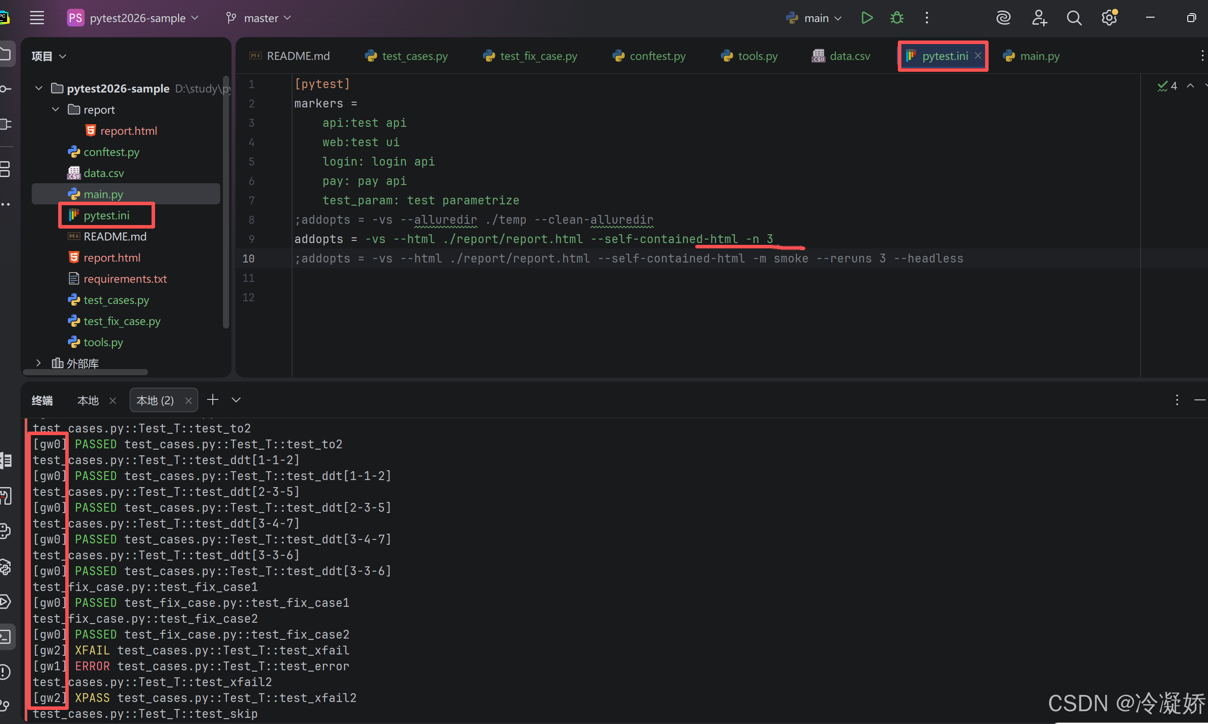Image resolution: width=1208 pixels, height=724 pixels.
Task: Close the 本地 (2) terminal tab
Action: [189, 401]
